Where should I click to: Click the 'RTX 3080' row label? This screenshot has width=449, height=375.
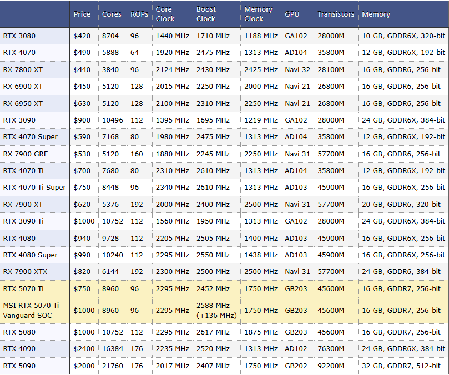point(19,36)
